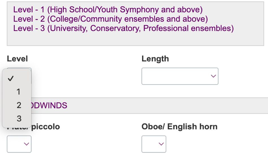This screenshot has width=268, height=156.
Task: Click the chevron arrow in the Length box
Action: pos(213,76)
